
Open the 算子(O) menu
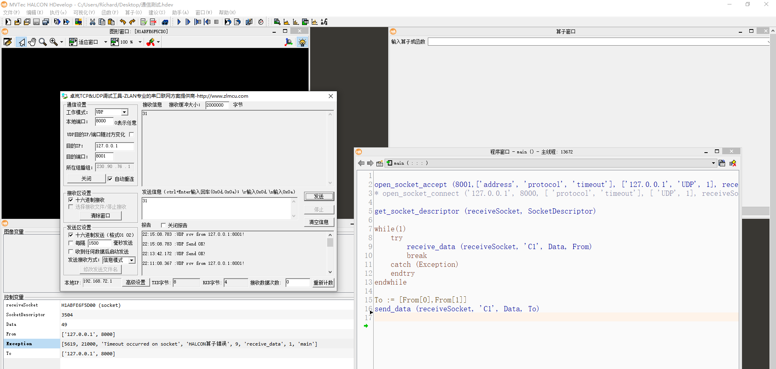click(133, 13)
